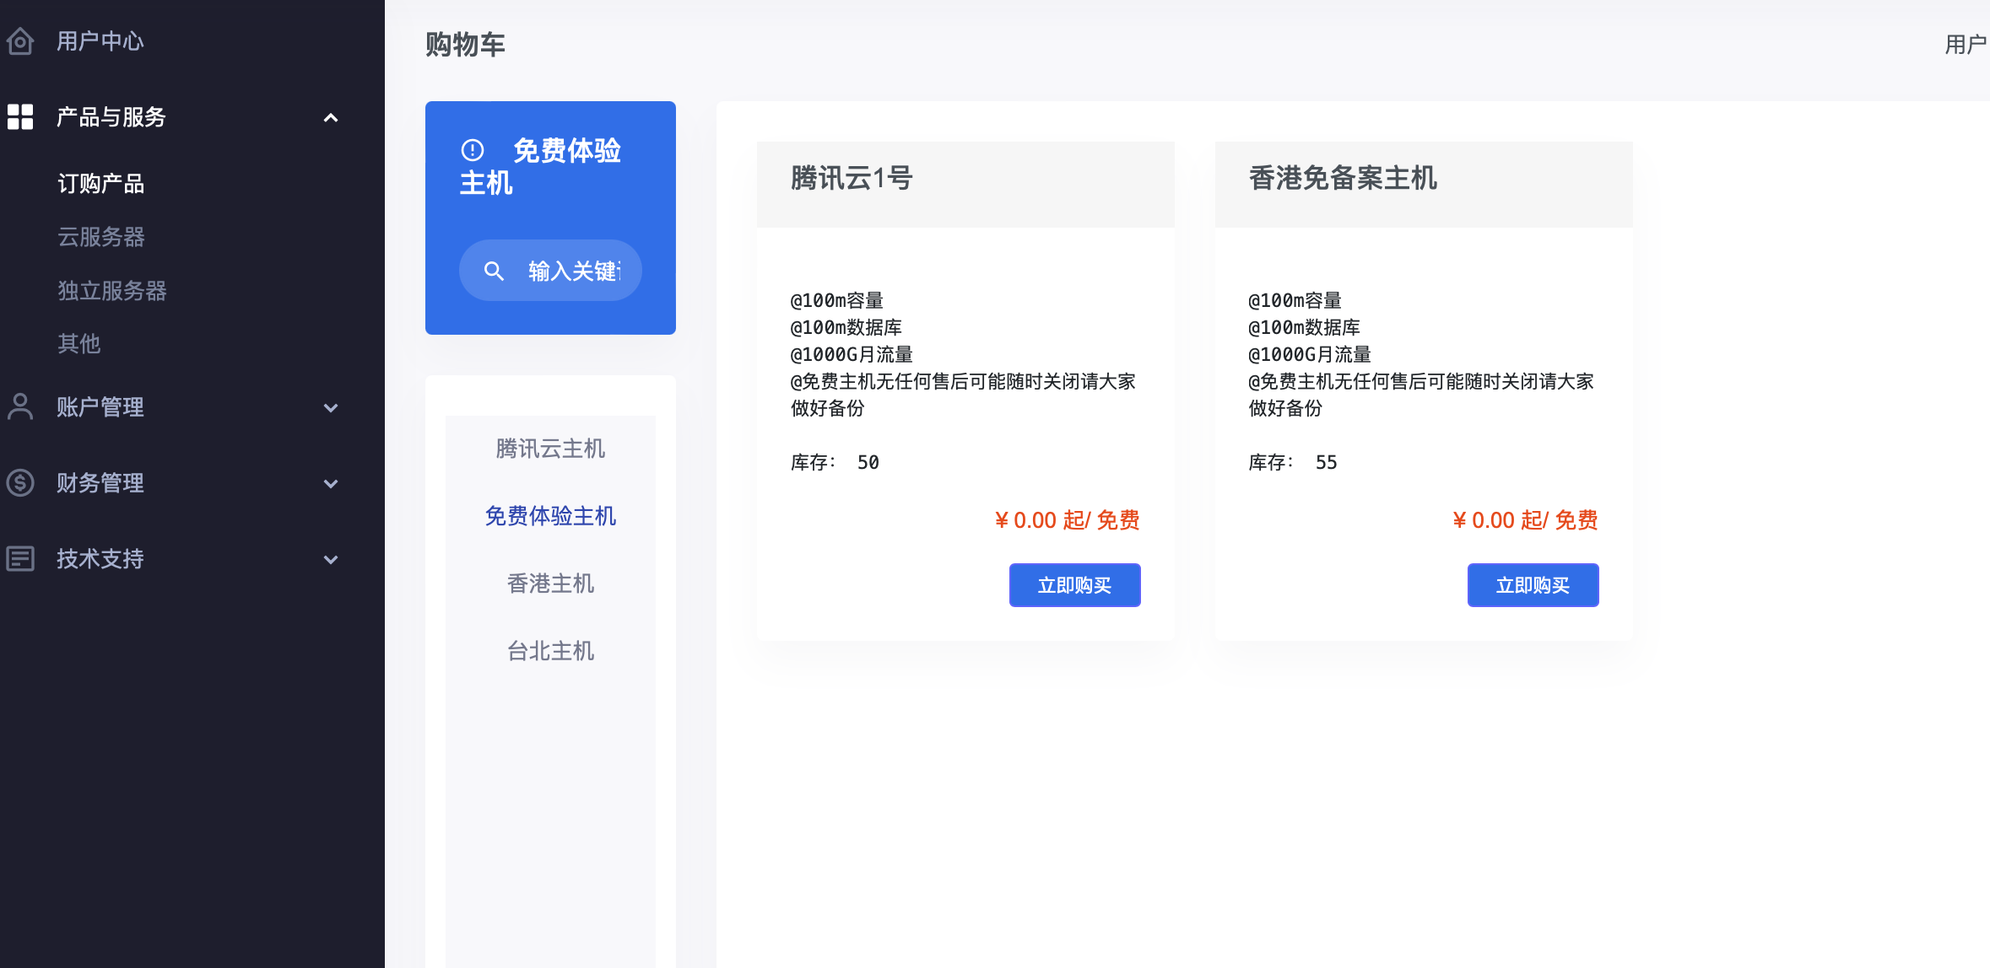Collapse the 产品与服务 chevron
The height and width of the screenshot is (968, 1990).
[331, 118]
